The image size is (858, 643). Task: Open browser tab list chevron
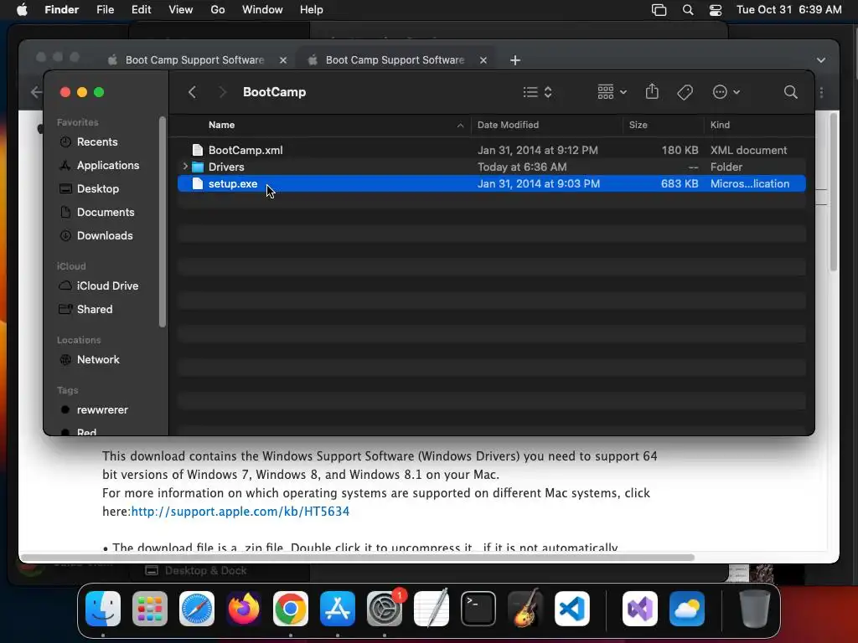point(821,60)
